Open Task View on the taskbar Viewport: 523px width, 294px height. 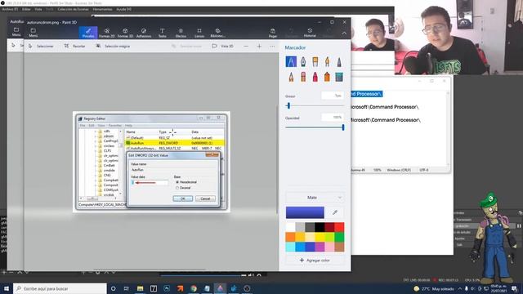tap(127, 288)
